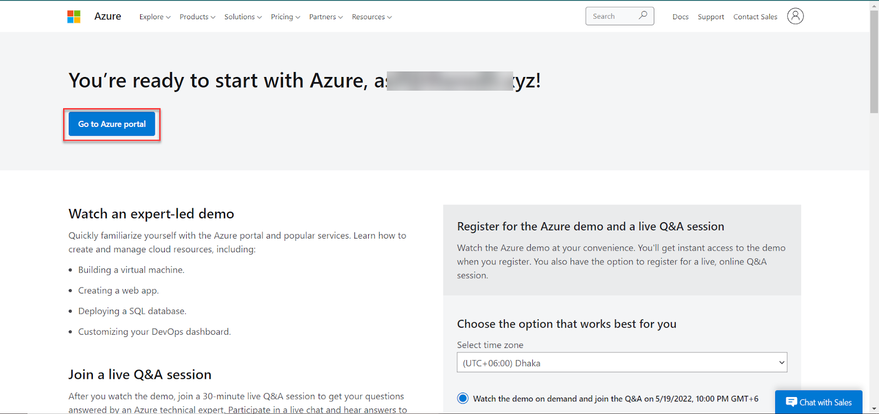The width and height of the screenshot is (879, 414).
Task: Click the Microsoft logo
Action: (x=74, y=16)
